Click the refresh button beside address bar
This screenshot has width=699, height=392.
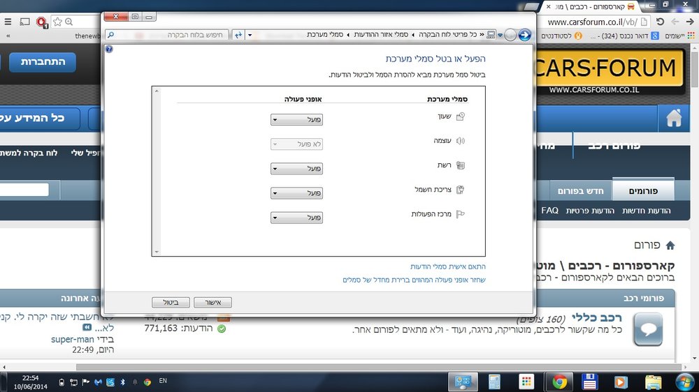click(x=238, y=35)
